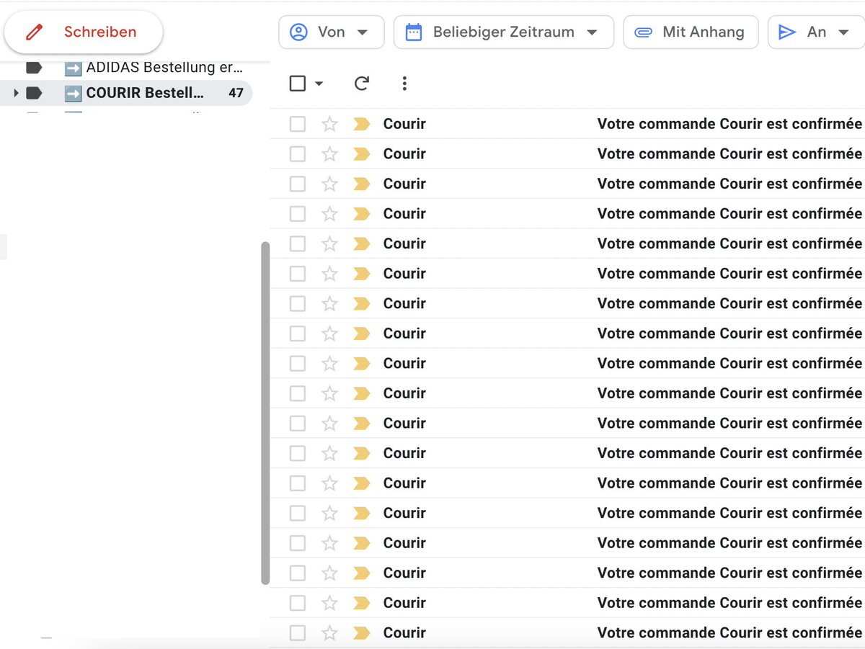Viewport: 865px width, 649px height.
Task: Click the sidebar's vertical scrollbar
Action: pyautogui.click(x=265, y=413)
